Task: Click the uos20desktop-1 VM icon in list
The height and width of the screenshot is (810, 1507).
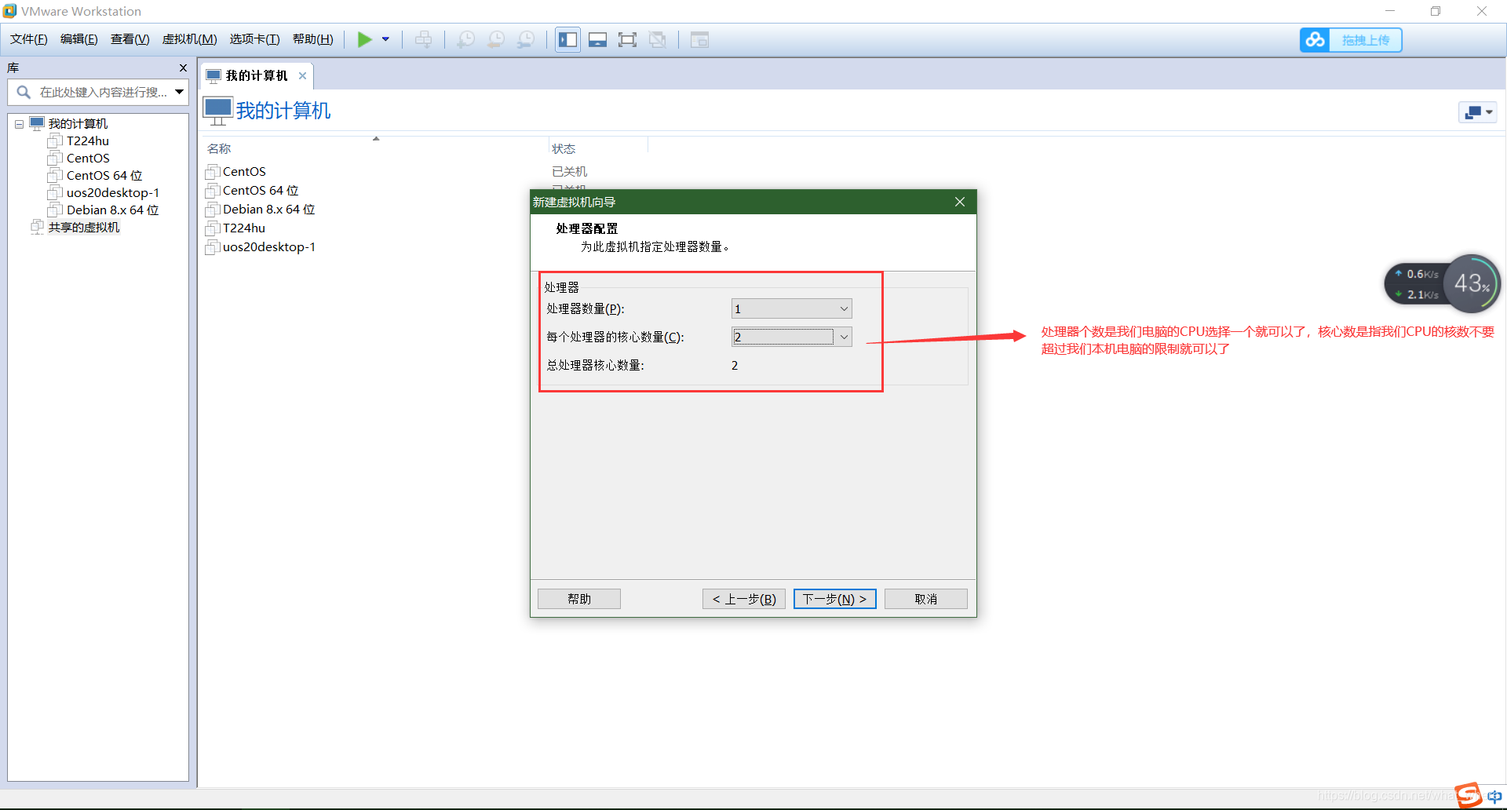Action: [212, 247]
